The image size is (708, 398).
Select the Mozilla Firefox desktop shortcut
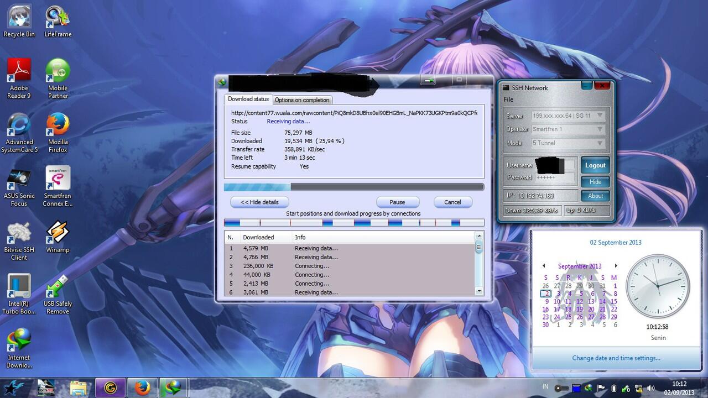[x=58, y=133]
